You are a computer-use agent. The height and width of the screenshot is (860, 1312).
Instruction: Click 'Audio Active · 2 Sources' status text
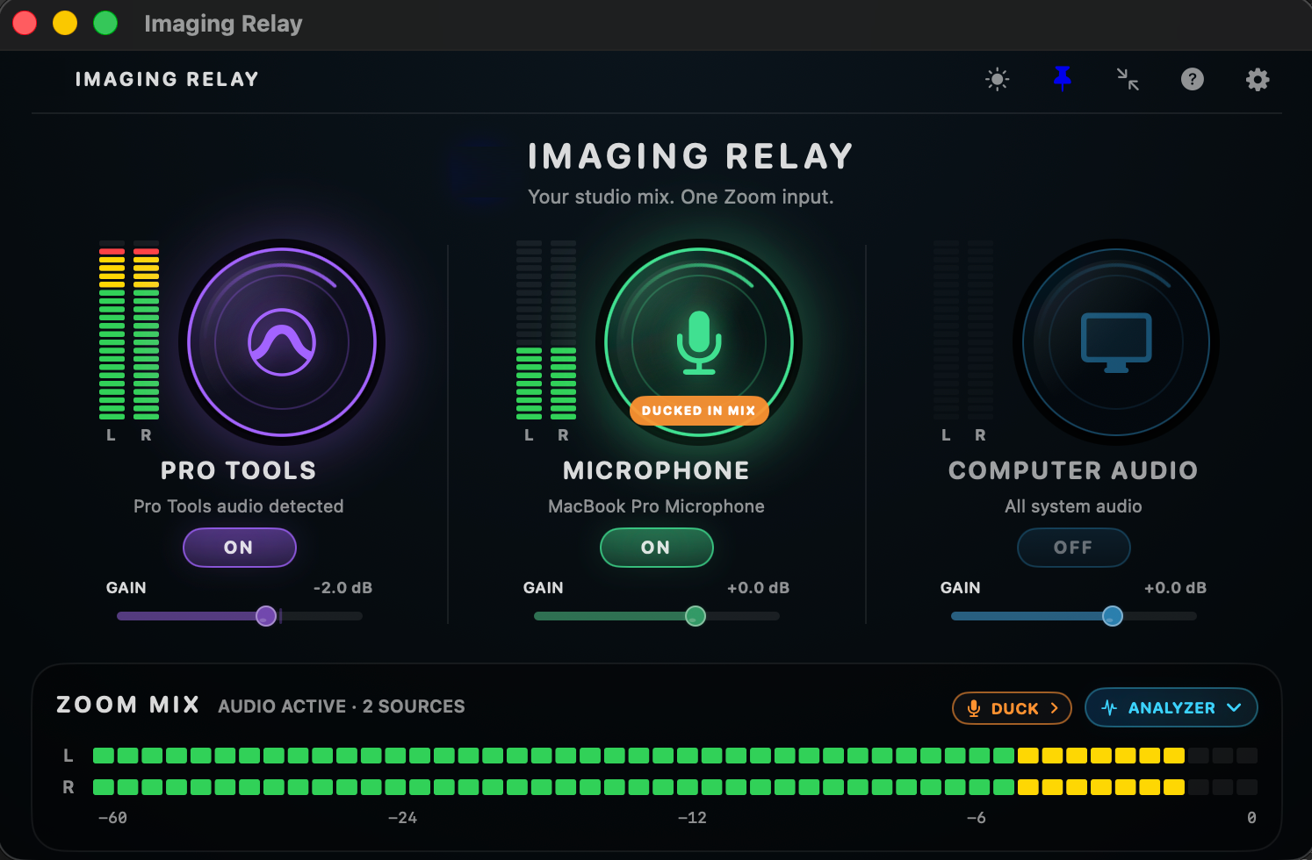pos(342,706)
